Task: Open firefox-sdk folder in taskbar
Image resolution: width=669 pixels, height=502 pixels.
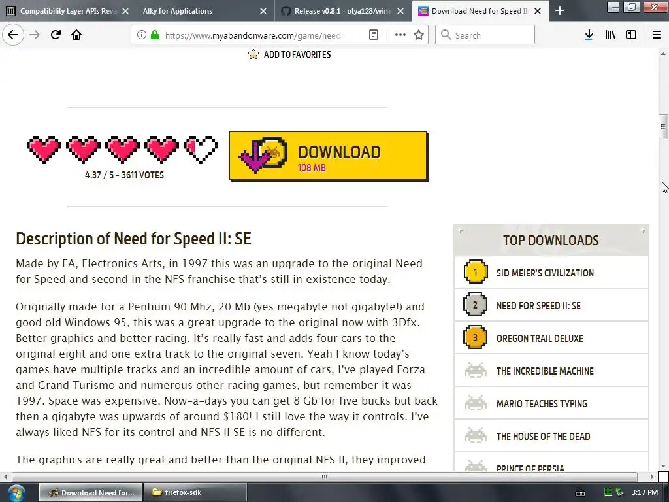Action: click(x=195, y=493)
